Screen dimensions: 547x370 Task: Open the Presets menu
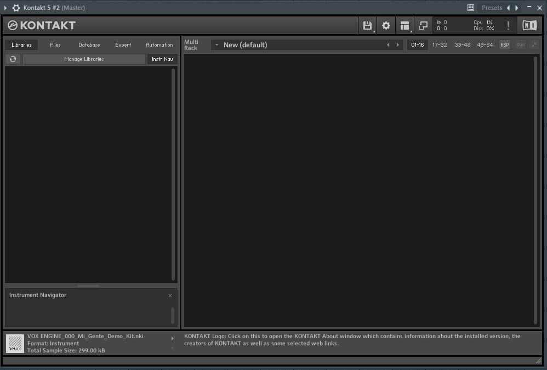(x=492, y=8)
